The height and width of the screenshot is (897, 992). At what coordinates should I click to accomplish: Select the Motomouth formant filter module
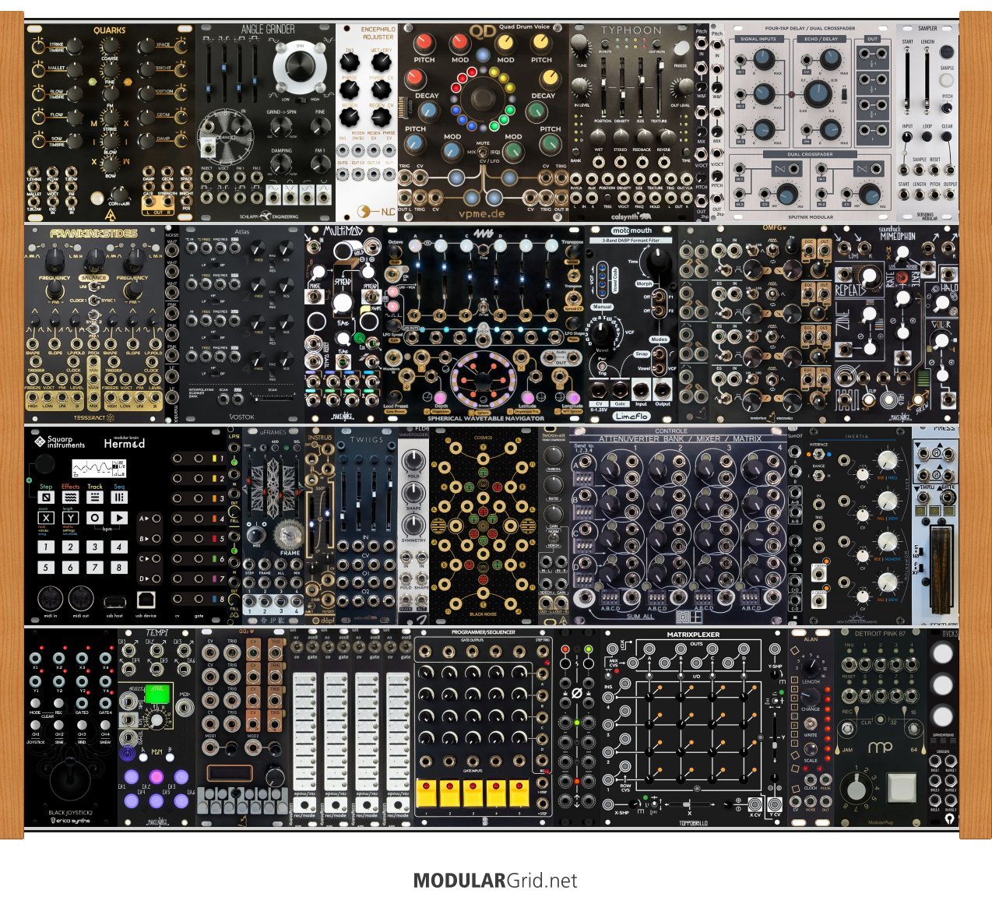(631, 325)
